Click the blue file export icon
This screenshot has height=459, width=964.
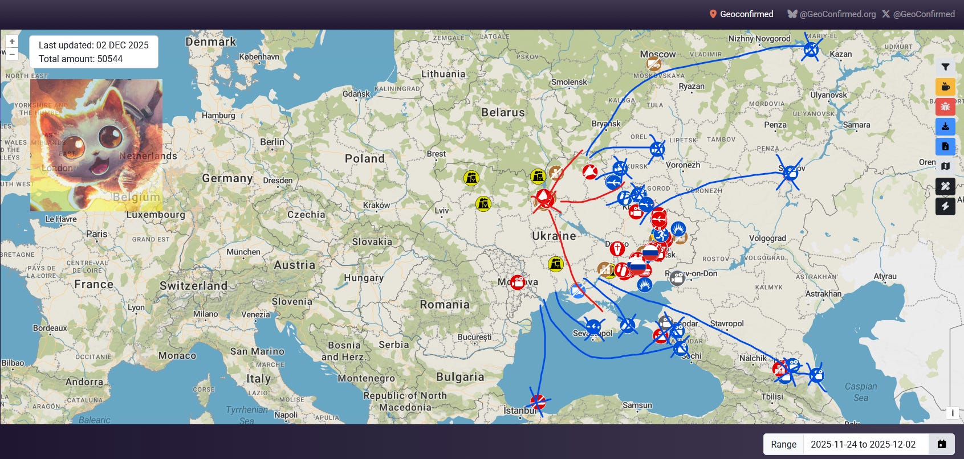(945, 146)
